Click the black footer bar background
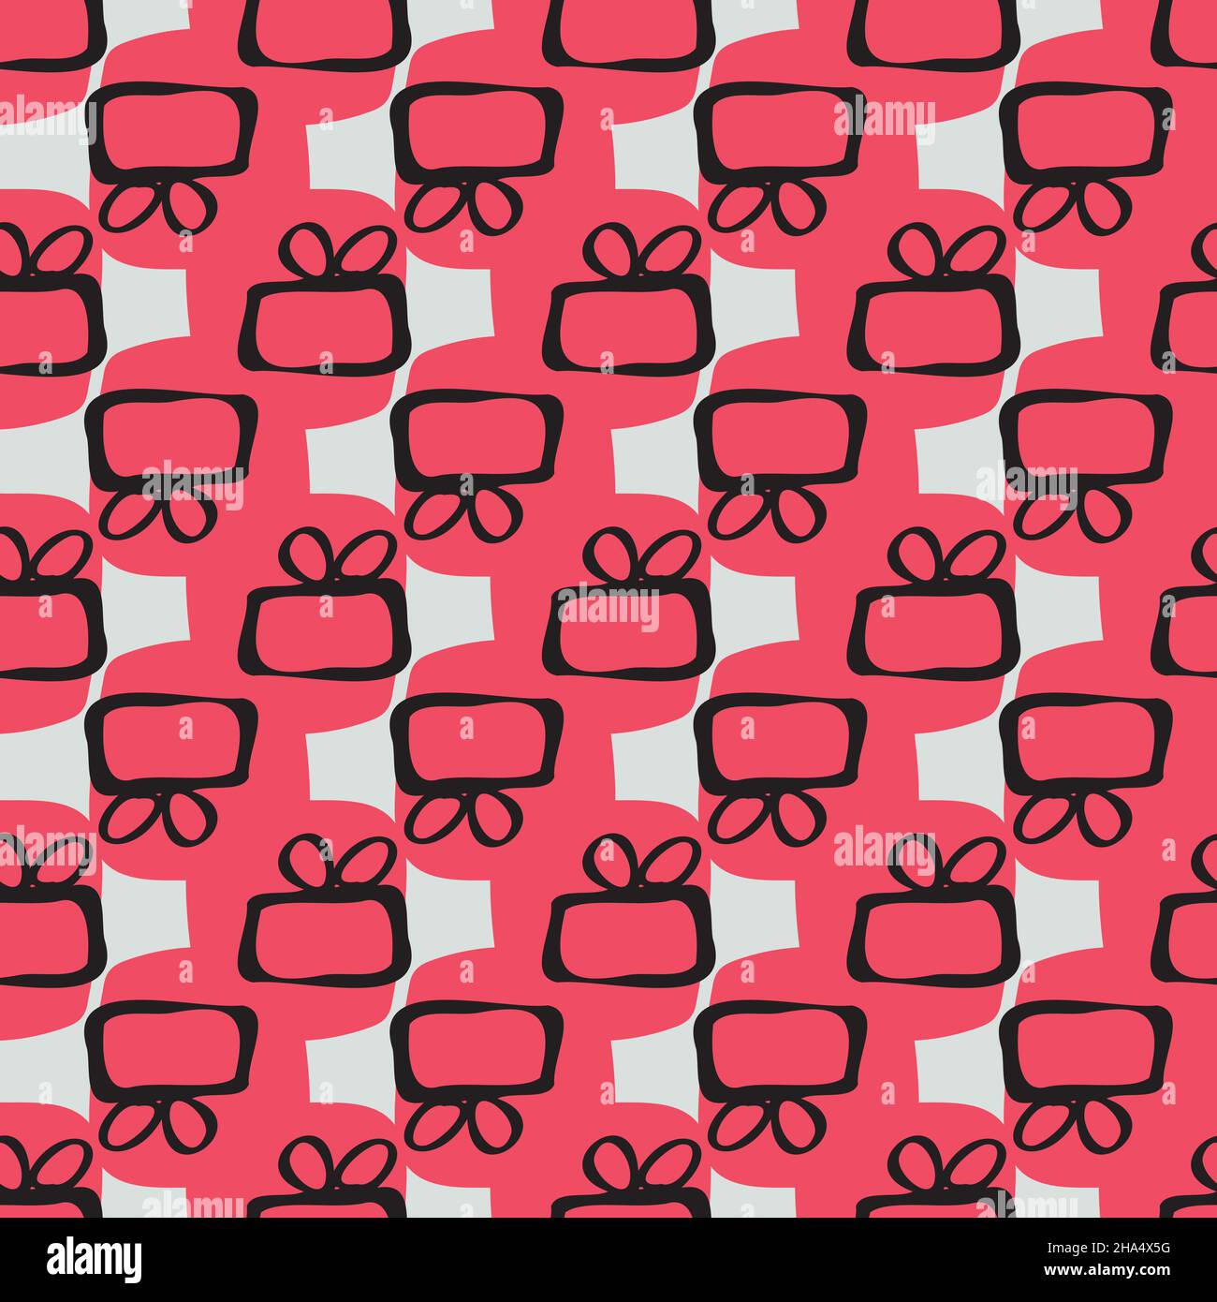This screenshot has width=1217, height=1302. 608,1260
